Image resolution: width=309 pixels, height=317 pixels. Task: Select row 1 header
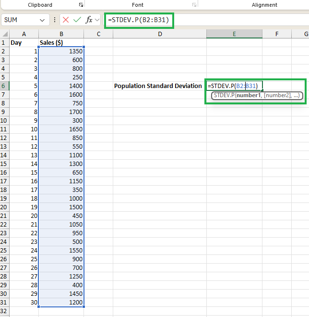[x=4, y=43]
